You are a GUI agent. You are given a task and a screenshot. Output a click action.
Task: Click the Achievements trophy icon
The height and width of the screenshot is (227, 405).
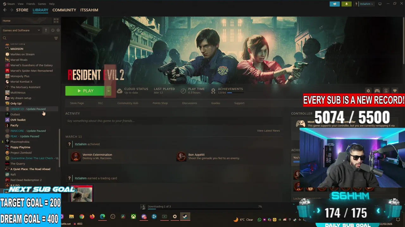coord(213,91)
